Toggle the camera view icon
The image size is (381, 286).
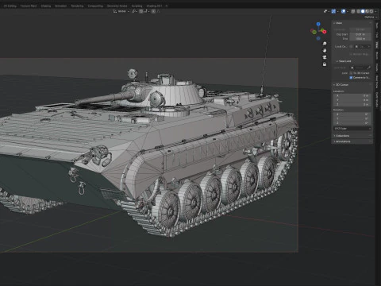(x=325, y=57)
